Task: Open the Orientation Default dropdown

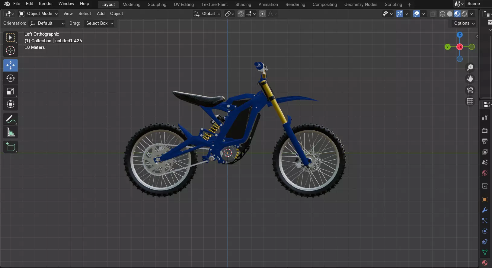Action: 47,23
